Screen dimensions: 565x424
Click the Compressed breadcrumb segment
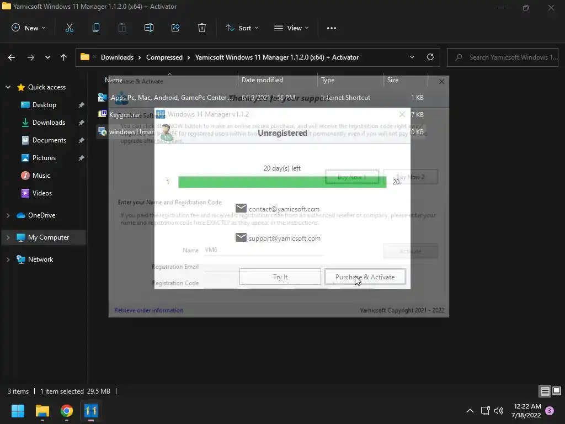coord(164,57)
